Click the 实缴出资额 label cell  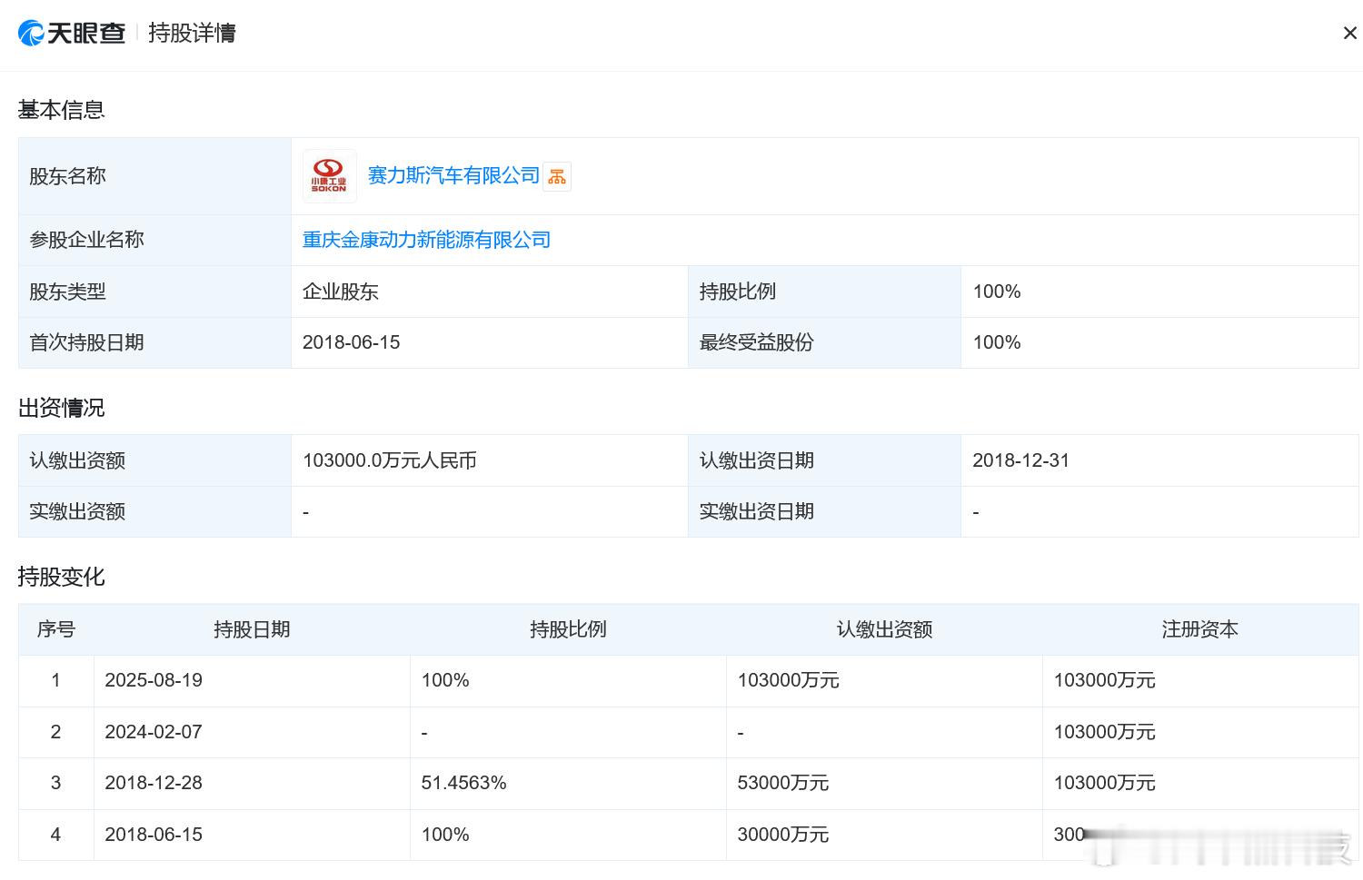point(154,511)
